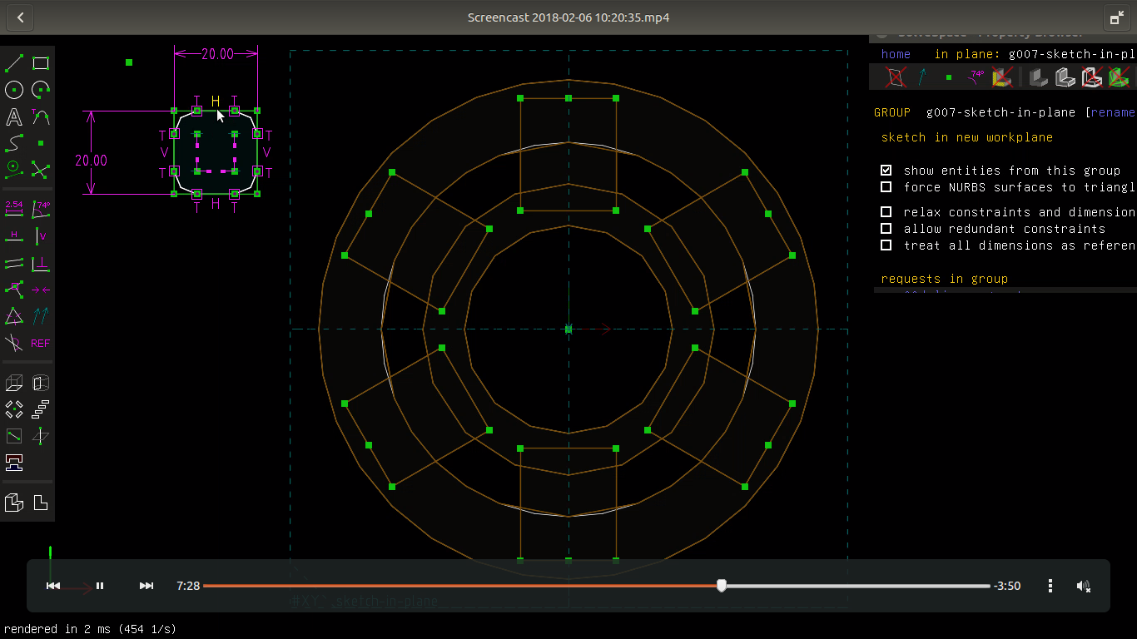The height and width of the screenshot is (639, 1137).
Task: Enable relax constraints and dimensions checkbox
Action: pyautogui.click(x=886, y=211)
